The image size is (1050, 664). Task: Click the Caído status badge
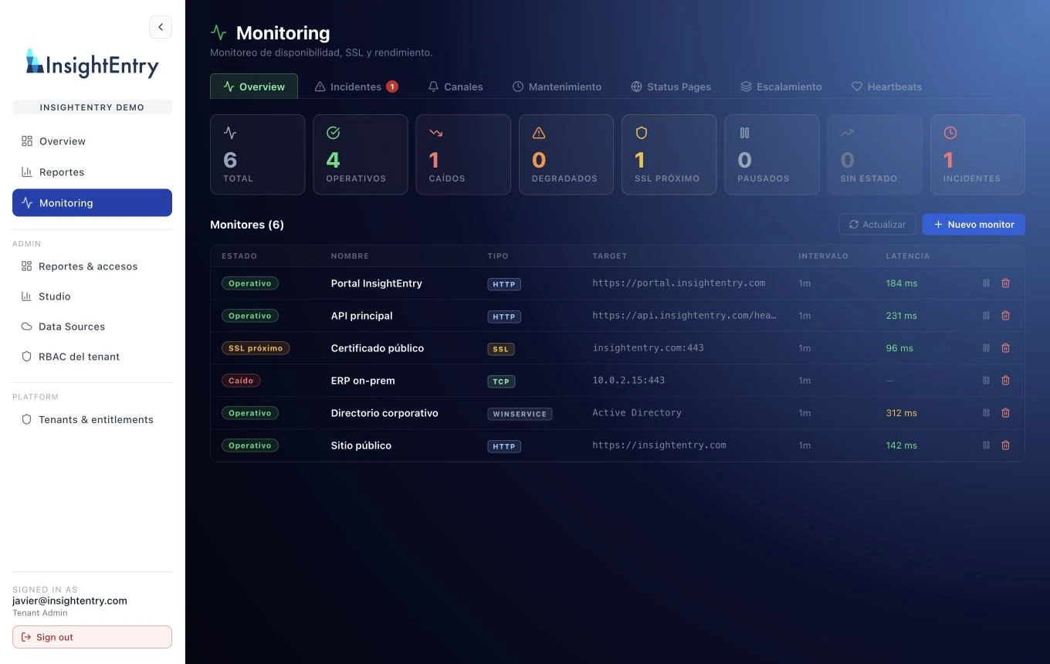[x=242, y=381]
